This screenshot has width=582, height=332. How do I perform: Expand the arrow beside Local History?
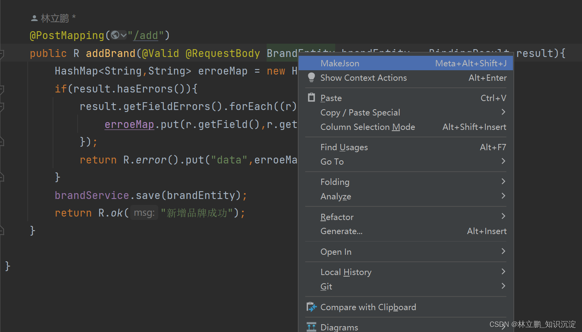[503, 272]
